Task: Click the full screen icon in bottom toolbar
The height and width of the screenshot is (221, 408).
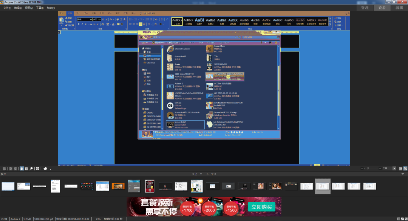Action: pyautogui.click(x=37, y=169)
